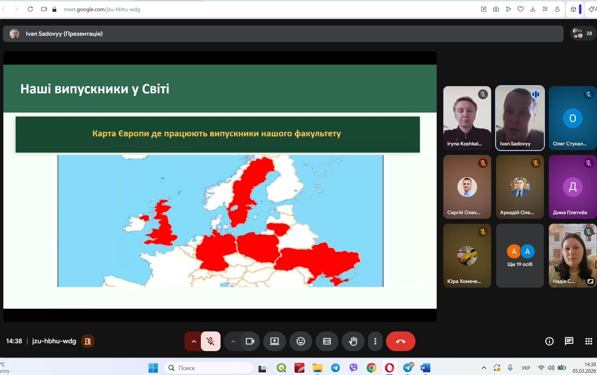The image size is (597, 375).
Task: Click the Windows taskbar search field
Action: (209, 368)
